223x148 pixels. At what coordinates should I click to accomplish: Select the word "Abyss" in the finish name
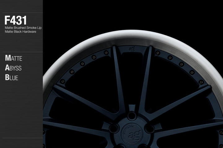click(x=13, y=68)
